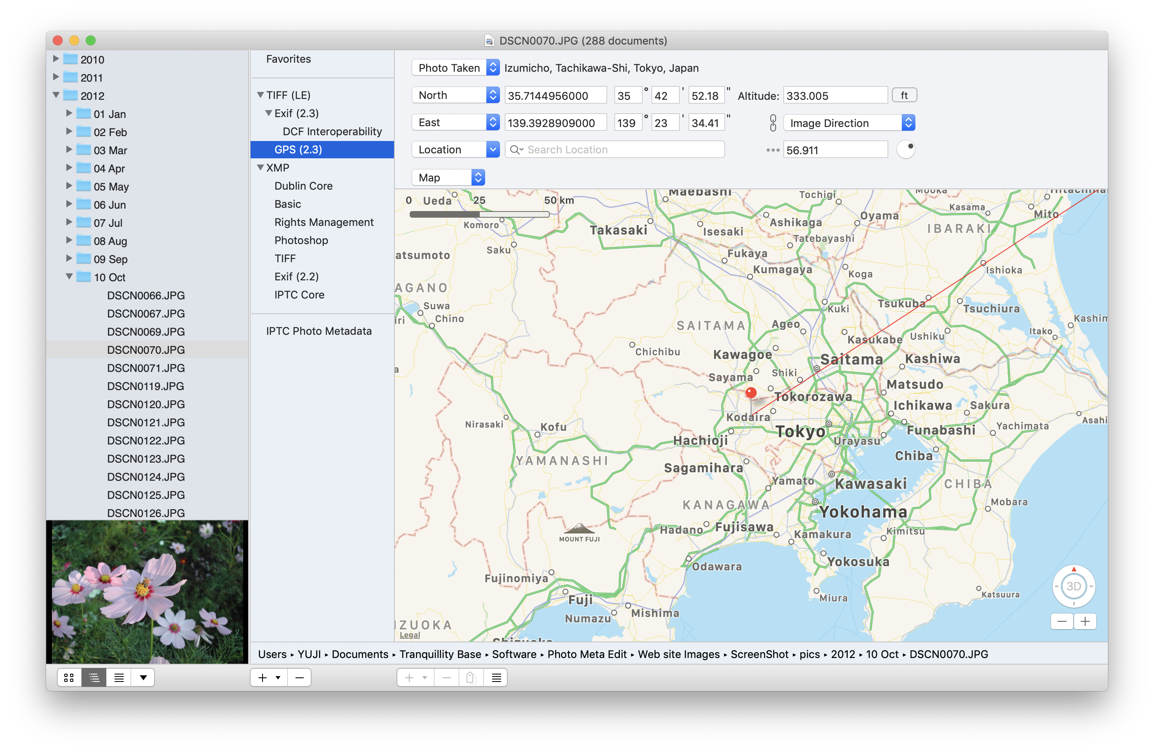Open the add-group dropdown chevron
This screenshot has width=1154, height=752.
click(278, 677)
